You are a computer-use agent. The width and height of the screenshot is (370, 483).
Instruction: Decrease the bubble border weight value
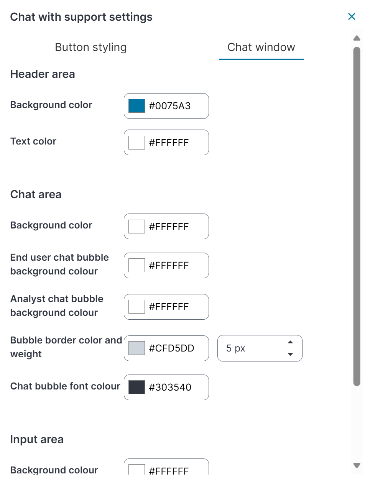point(290,355)
